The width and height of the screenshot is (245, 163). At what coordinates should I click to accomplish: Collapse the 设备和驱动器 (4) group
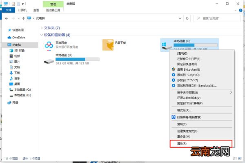(x=42, y=35)
